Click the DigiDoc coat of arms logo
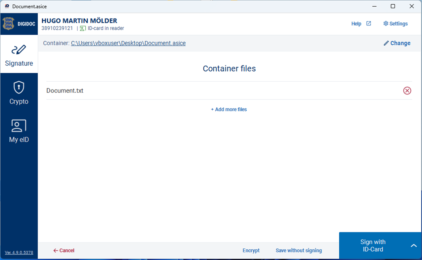 8,24
